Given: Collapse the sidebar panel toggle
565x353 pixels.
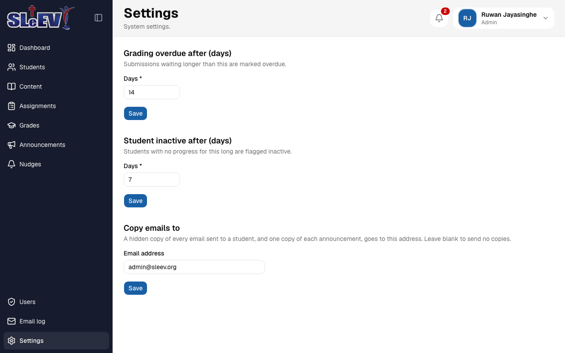Looking at the screenshot, I should click(98, 18).
